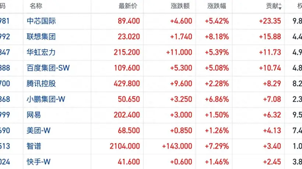Viewport: 302px width, 169px height.
Task: Select the 网易 stock entry
Action: (34, 115)
